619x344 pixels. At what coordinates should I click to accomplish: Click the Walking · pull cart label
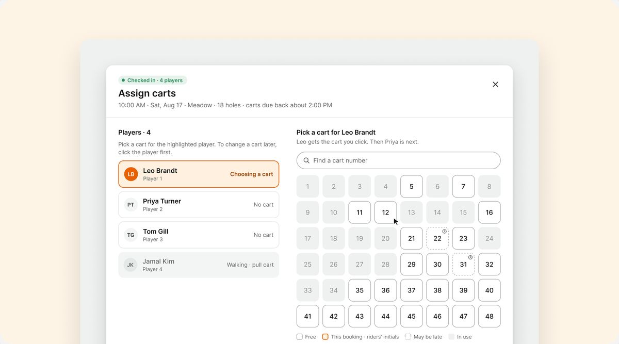tap(250, 265)
